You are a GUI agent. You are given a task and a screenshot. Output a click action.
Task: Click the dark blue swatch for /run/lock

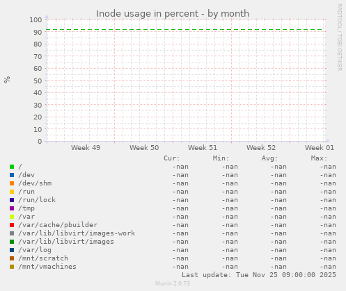click(x=12, y=200)
